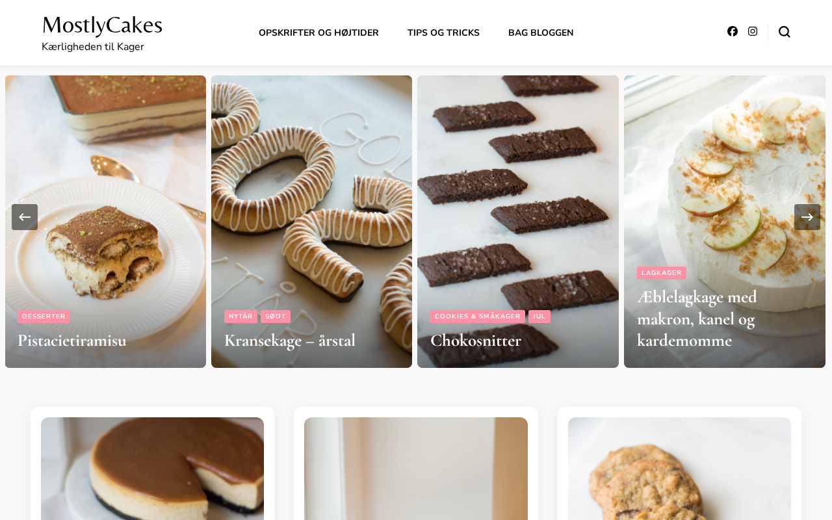
Task: Open the Pistacietiramisu post title
Action: pyautogui.click(x=72, y=341)
